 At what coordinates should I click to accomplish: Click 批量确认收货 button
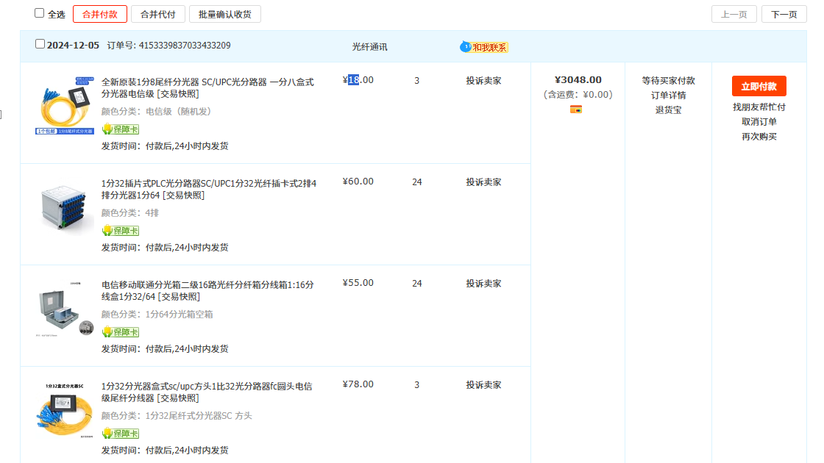[224, 14]
